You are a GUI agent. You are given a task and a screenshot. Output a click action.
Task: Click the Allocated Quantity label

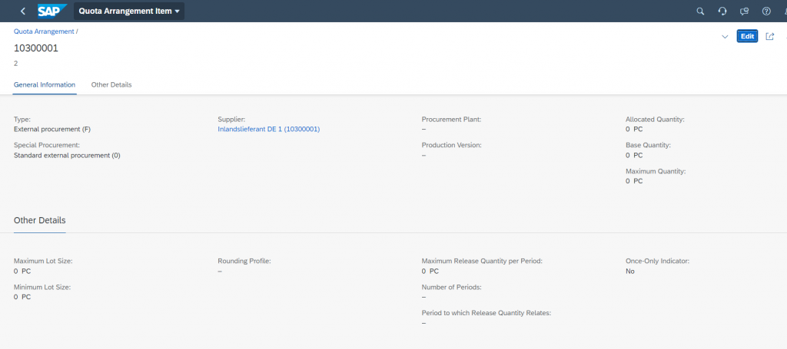pos(655,119)
